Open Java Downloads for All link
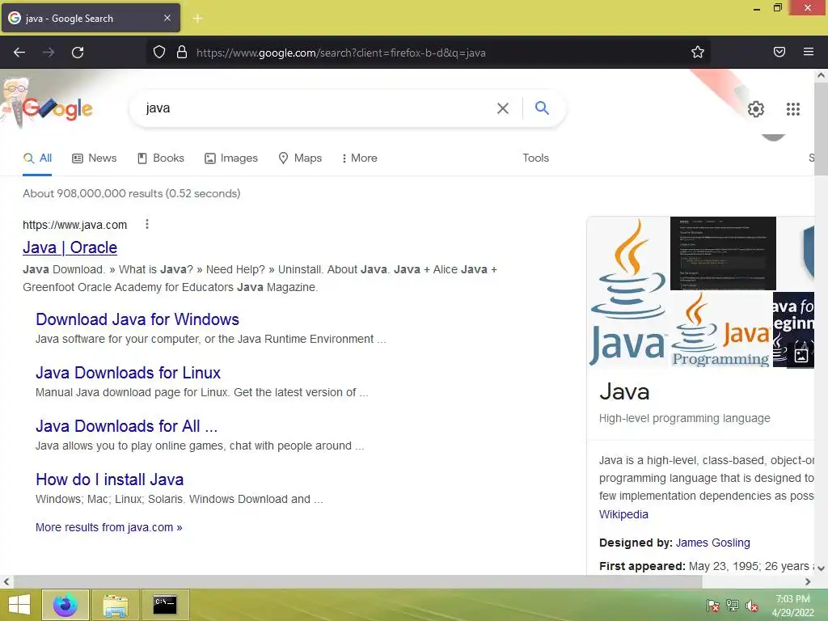This screenshot has width=828, height=621. point(126,425)
